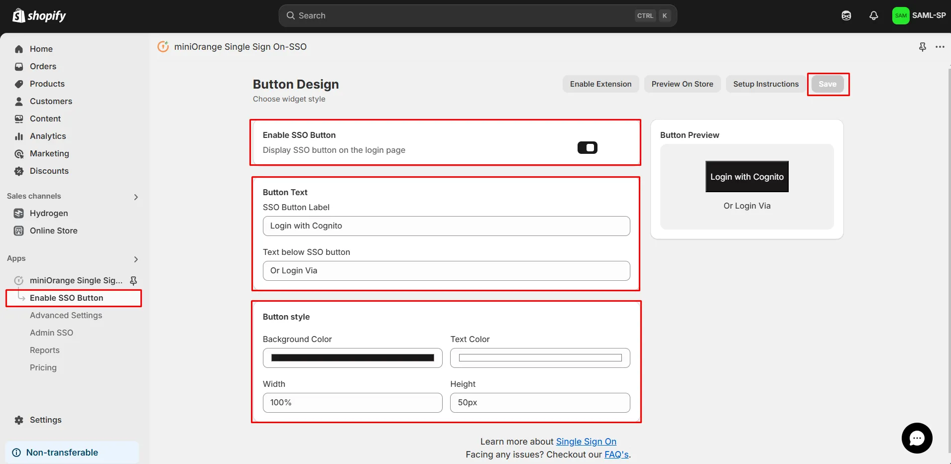Open notifications bell
The width and height of the screenshot is (951, 464).
click(x=874, y=16)
